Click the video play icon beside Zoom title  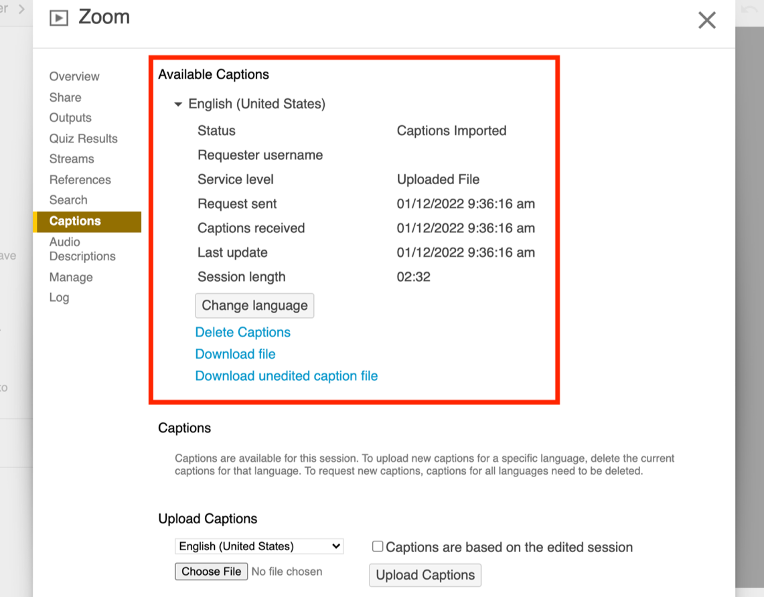click(59, 19)
